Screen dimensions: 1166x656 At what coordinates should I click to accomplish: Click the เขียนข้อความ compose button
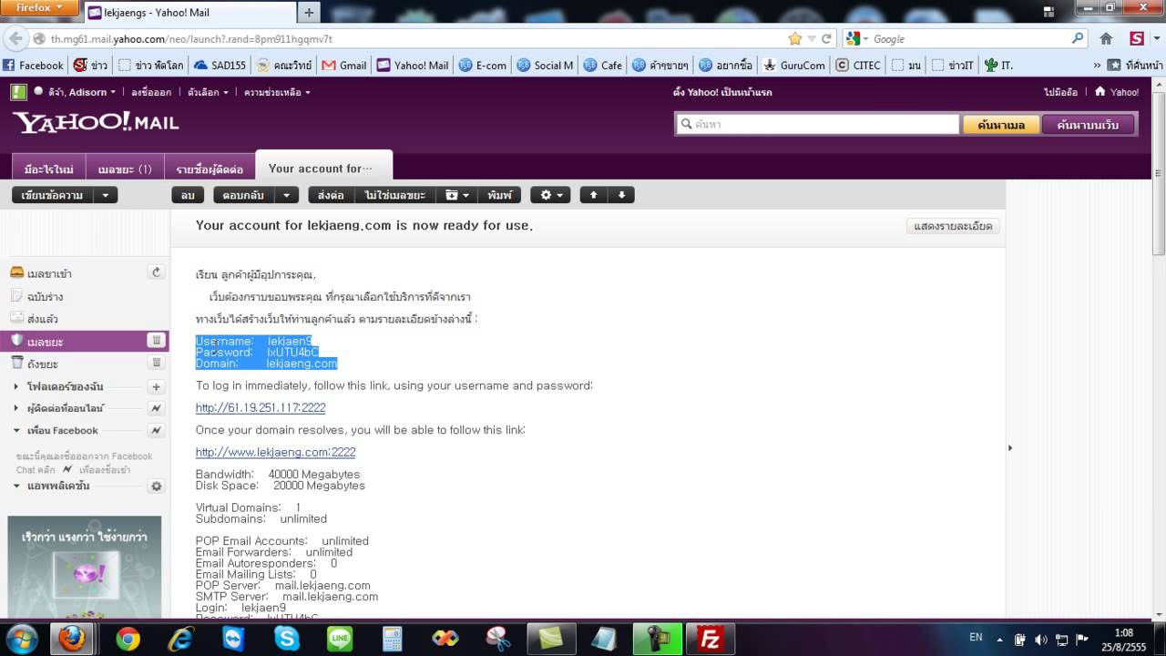coord(52,195)
